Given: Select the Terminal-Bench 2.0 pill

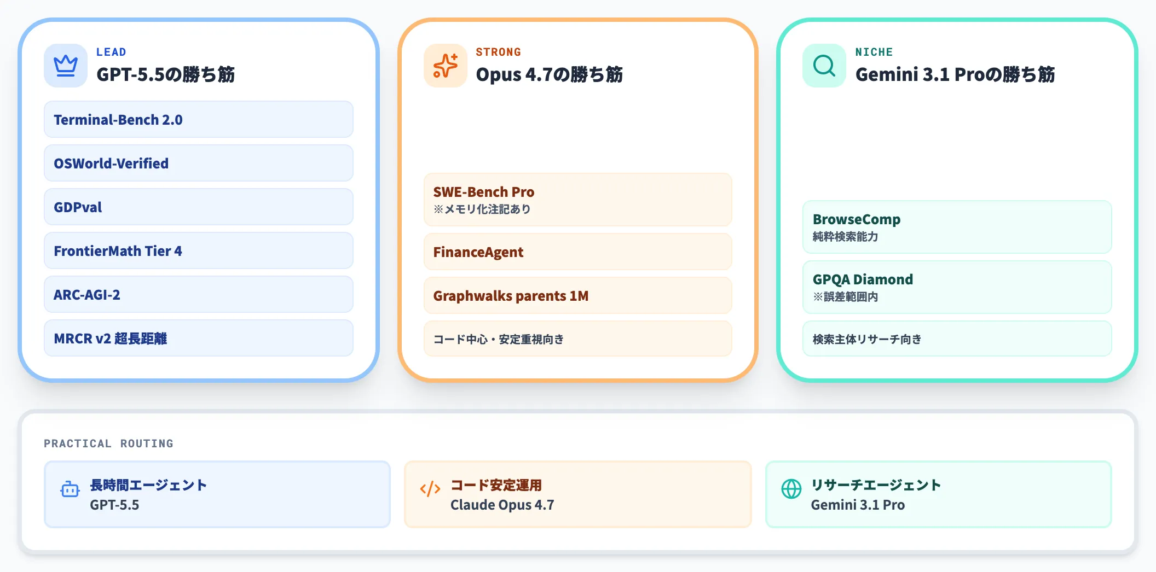Looking at the screenshot, I should (x=198, y=119).
